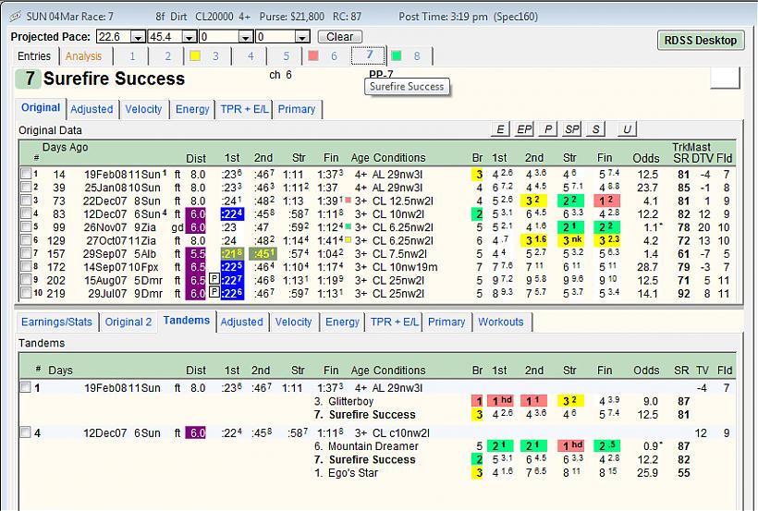Select horse tab 1
The width and height of the screenshot is (758, 511).
pos(132,56)
